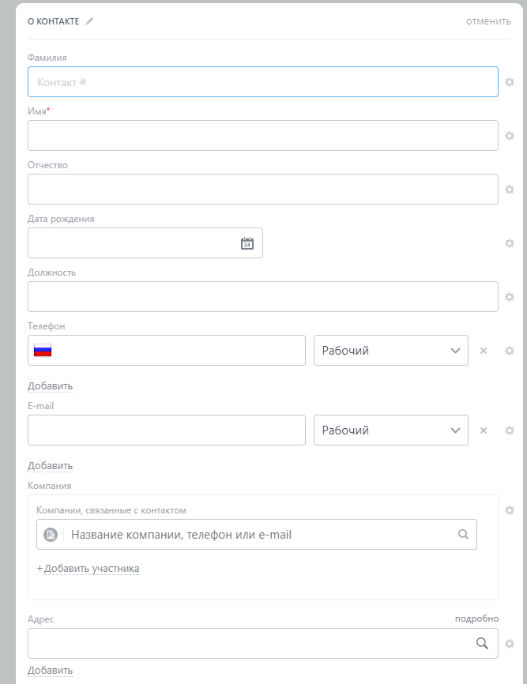Click подробно link above address field

click(476, 618)
